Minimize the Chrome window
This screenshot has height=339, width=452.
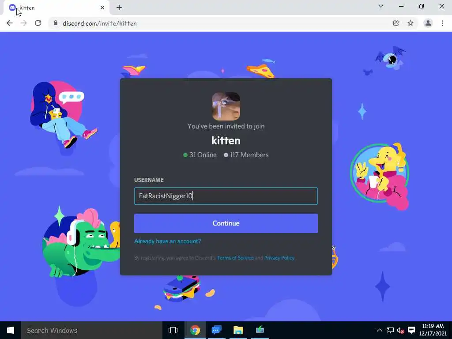tap(401, 6)
